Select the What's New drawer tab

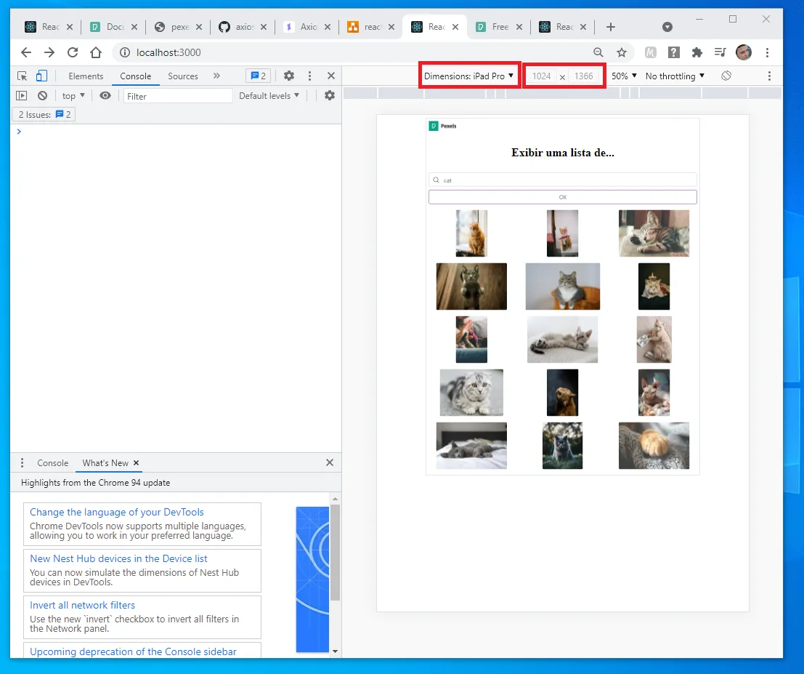click(x=105, y=463)
